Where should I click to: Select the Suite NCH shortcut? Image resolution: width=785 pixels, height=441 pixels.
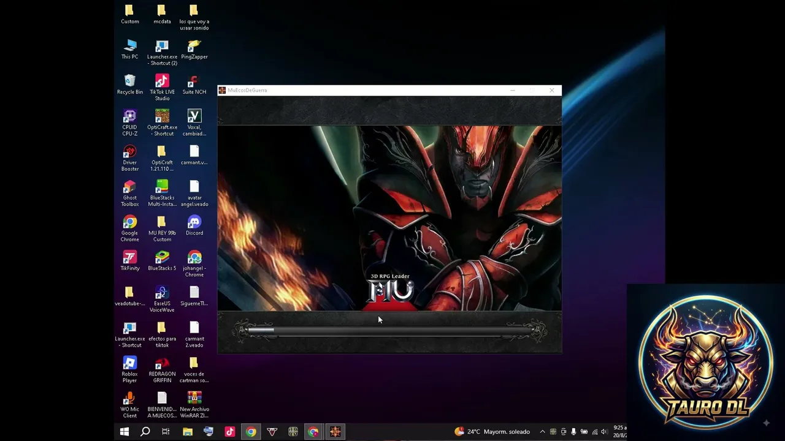tap(194, 85)
